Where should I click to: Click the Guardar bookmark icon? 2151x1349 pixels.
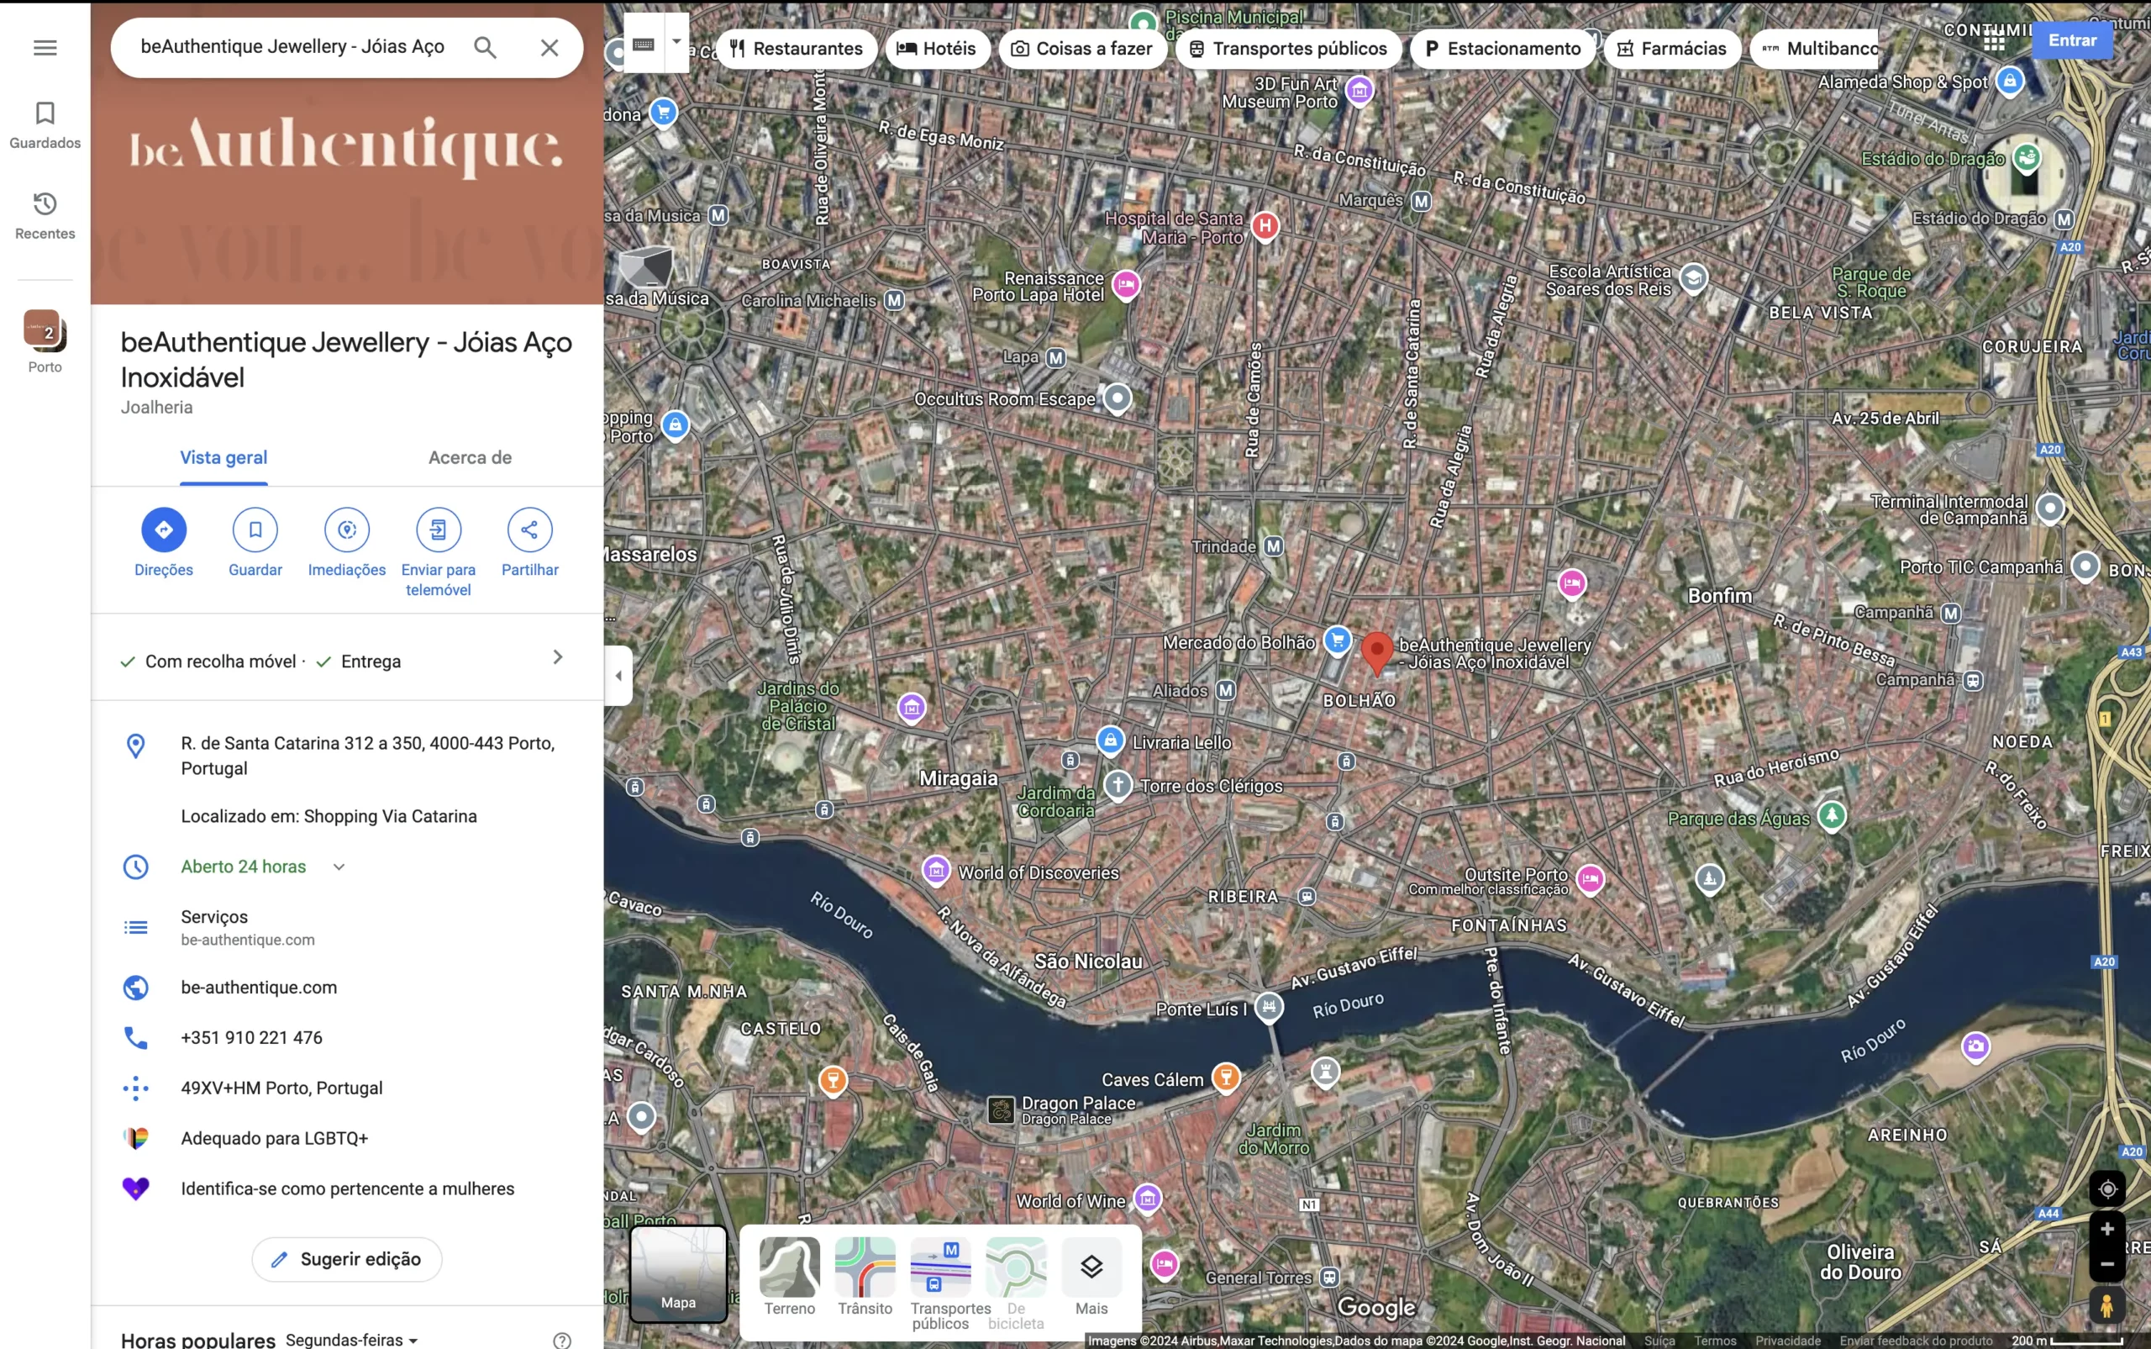(255, 530)
